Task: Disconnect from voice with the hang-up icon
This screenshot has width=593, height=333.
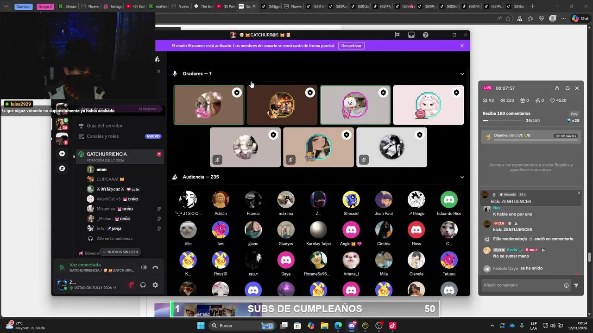Action: pos(155,267)
